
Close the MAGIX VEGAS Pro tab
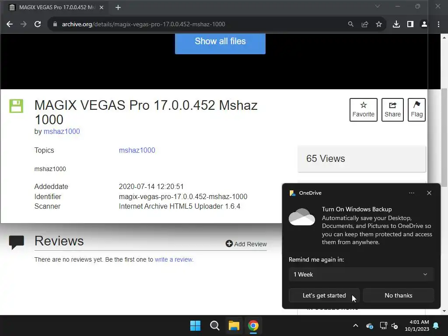(101, 7)
